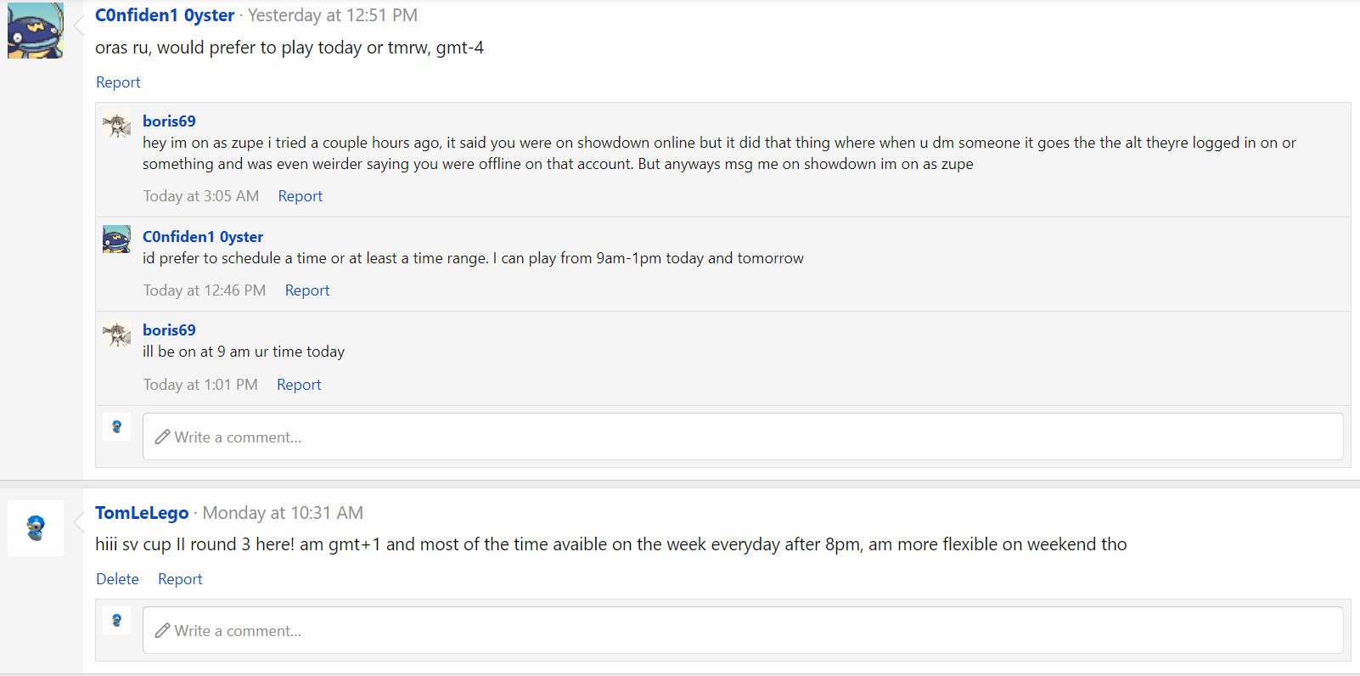Report boris69's comment from 3:05 AM
This screenshot has width=1360, height=676.
click(x=301, y=196)
